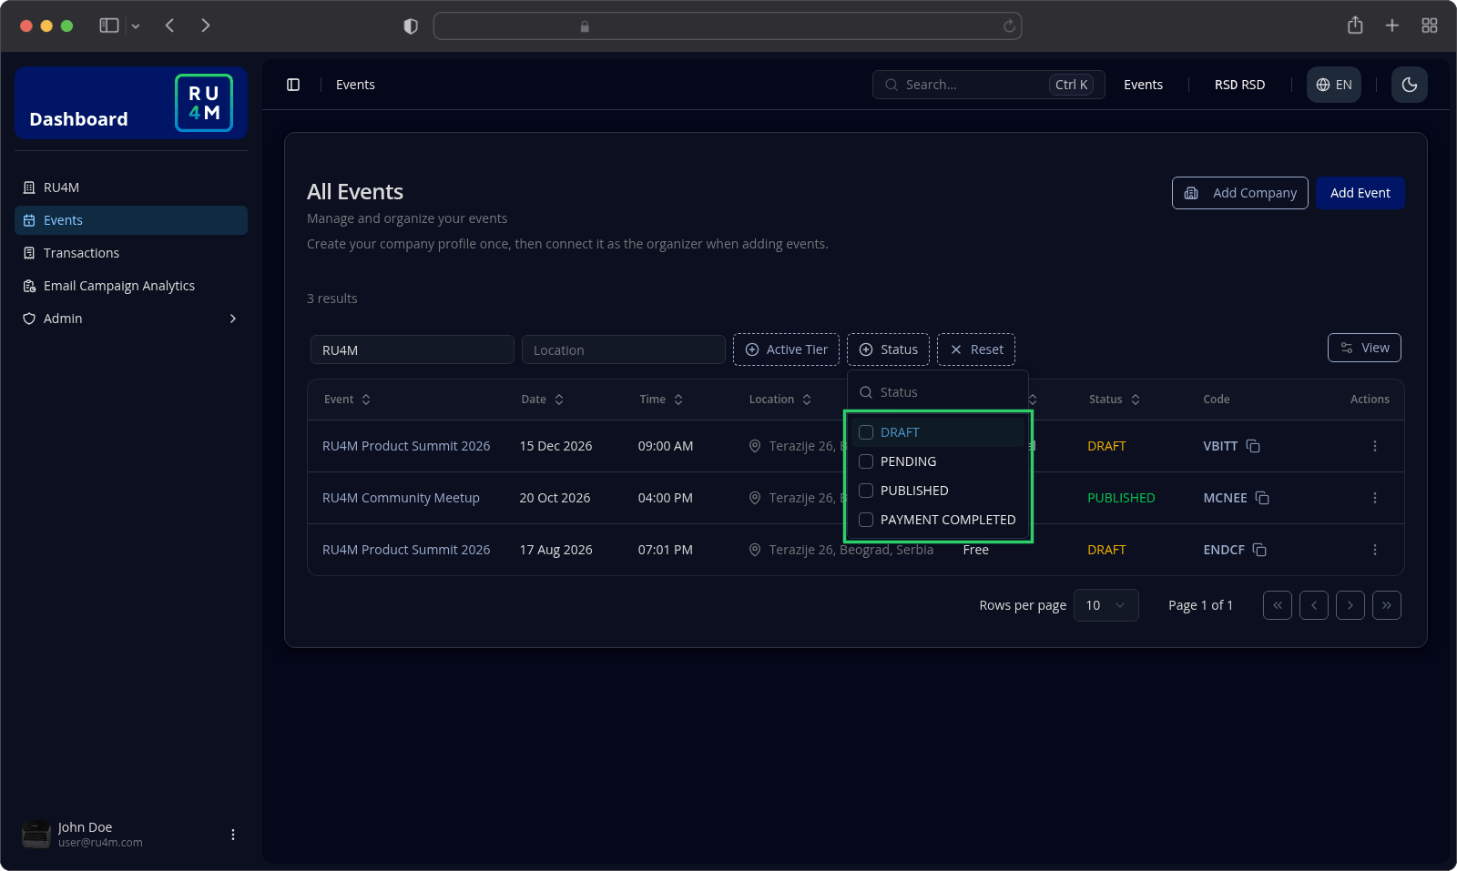Reset the table filters

tap(976, 349)
